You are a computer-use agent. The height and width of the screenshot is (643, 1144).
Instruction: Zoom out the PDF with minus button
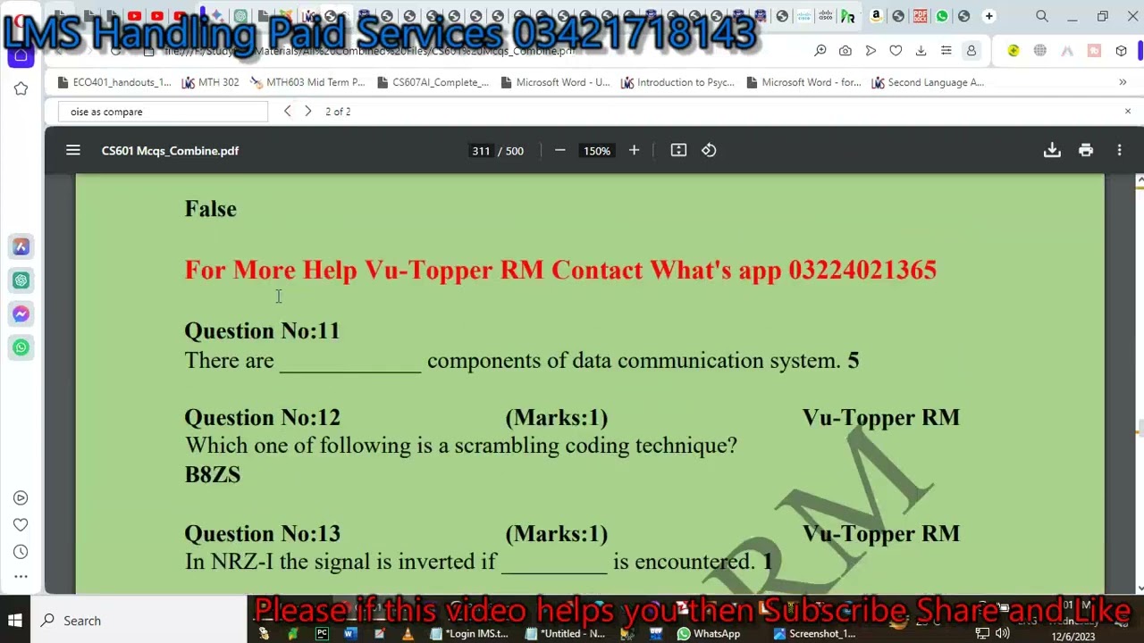coord(559,151)
